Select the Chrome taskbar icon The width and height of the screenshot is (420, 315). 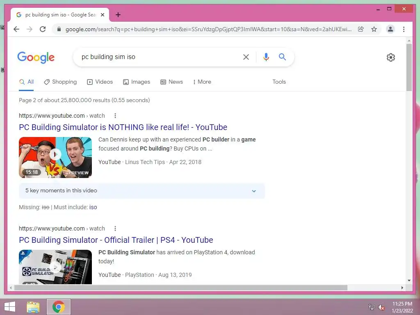coord(59,307)
